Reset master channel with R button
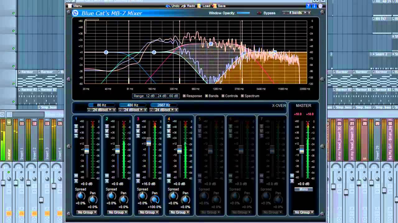 [292, 181]
